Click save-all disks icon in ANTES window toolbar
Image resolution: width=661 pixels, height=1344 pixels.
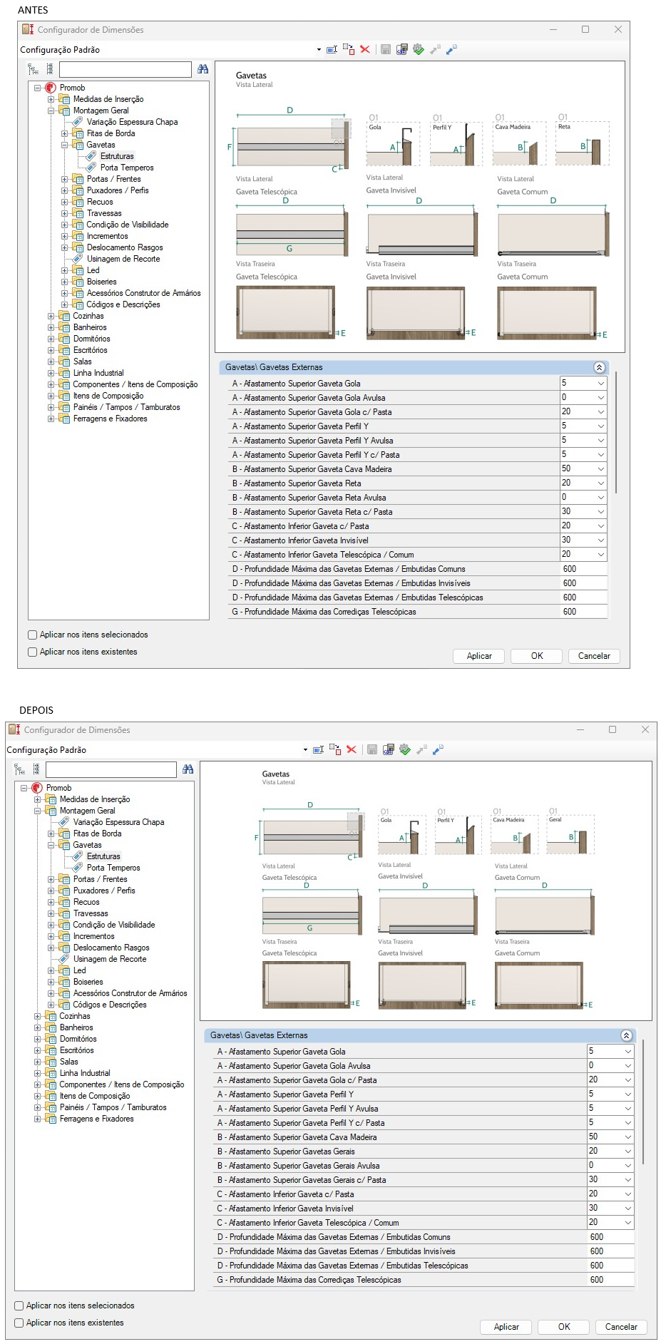[x=402, y=49]
